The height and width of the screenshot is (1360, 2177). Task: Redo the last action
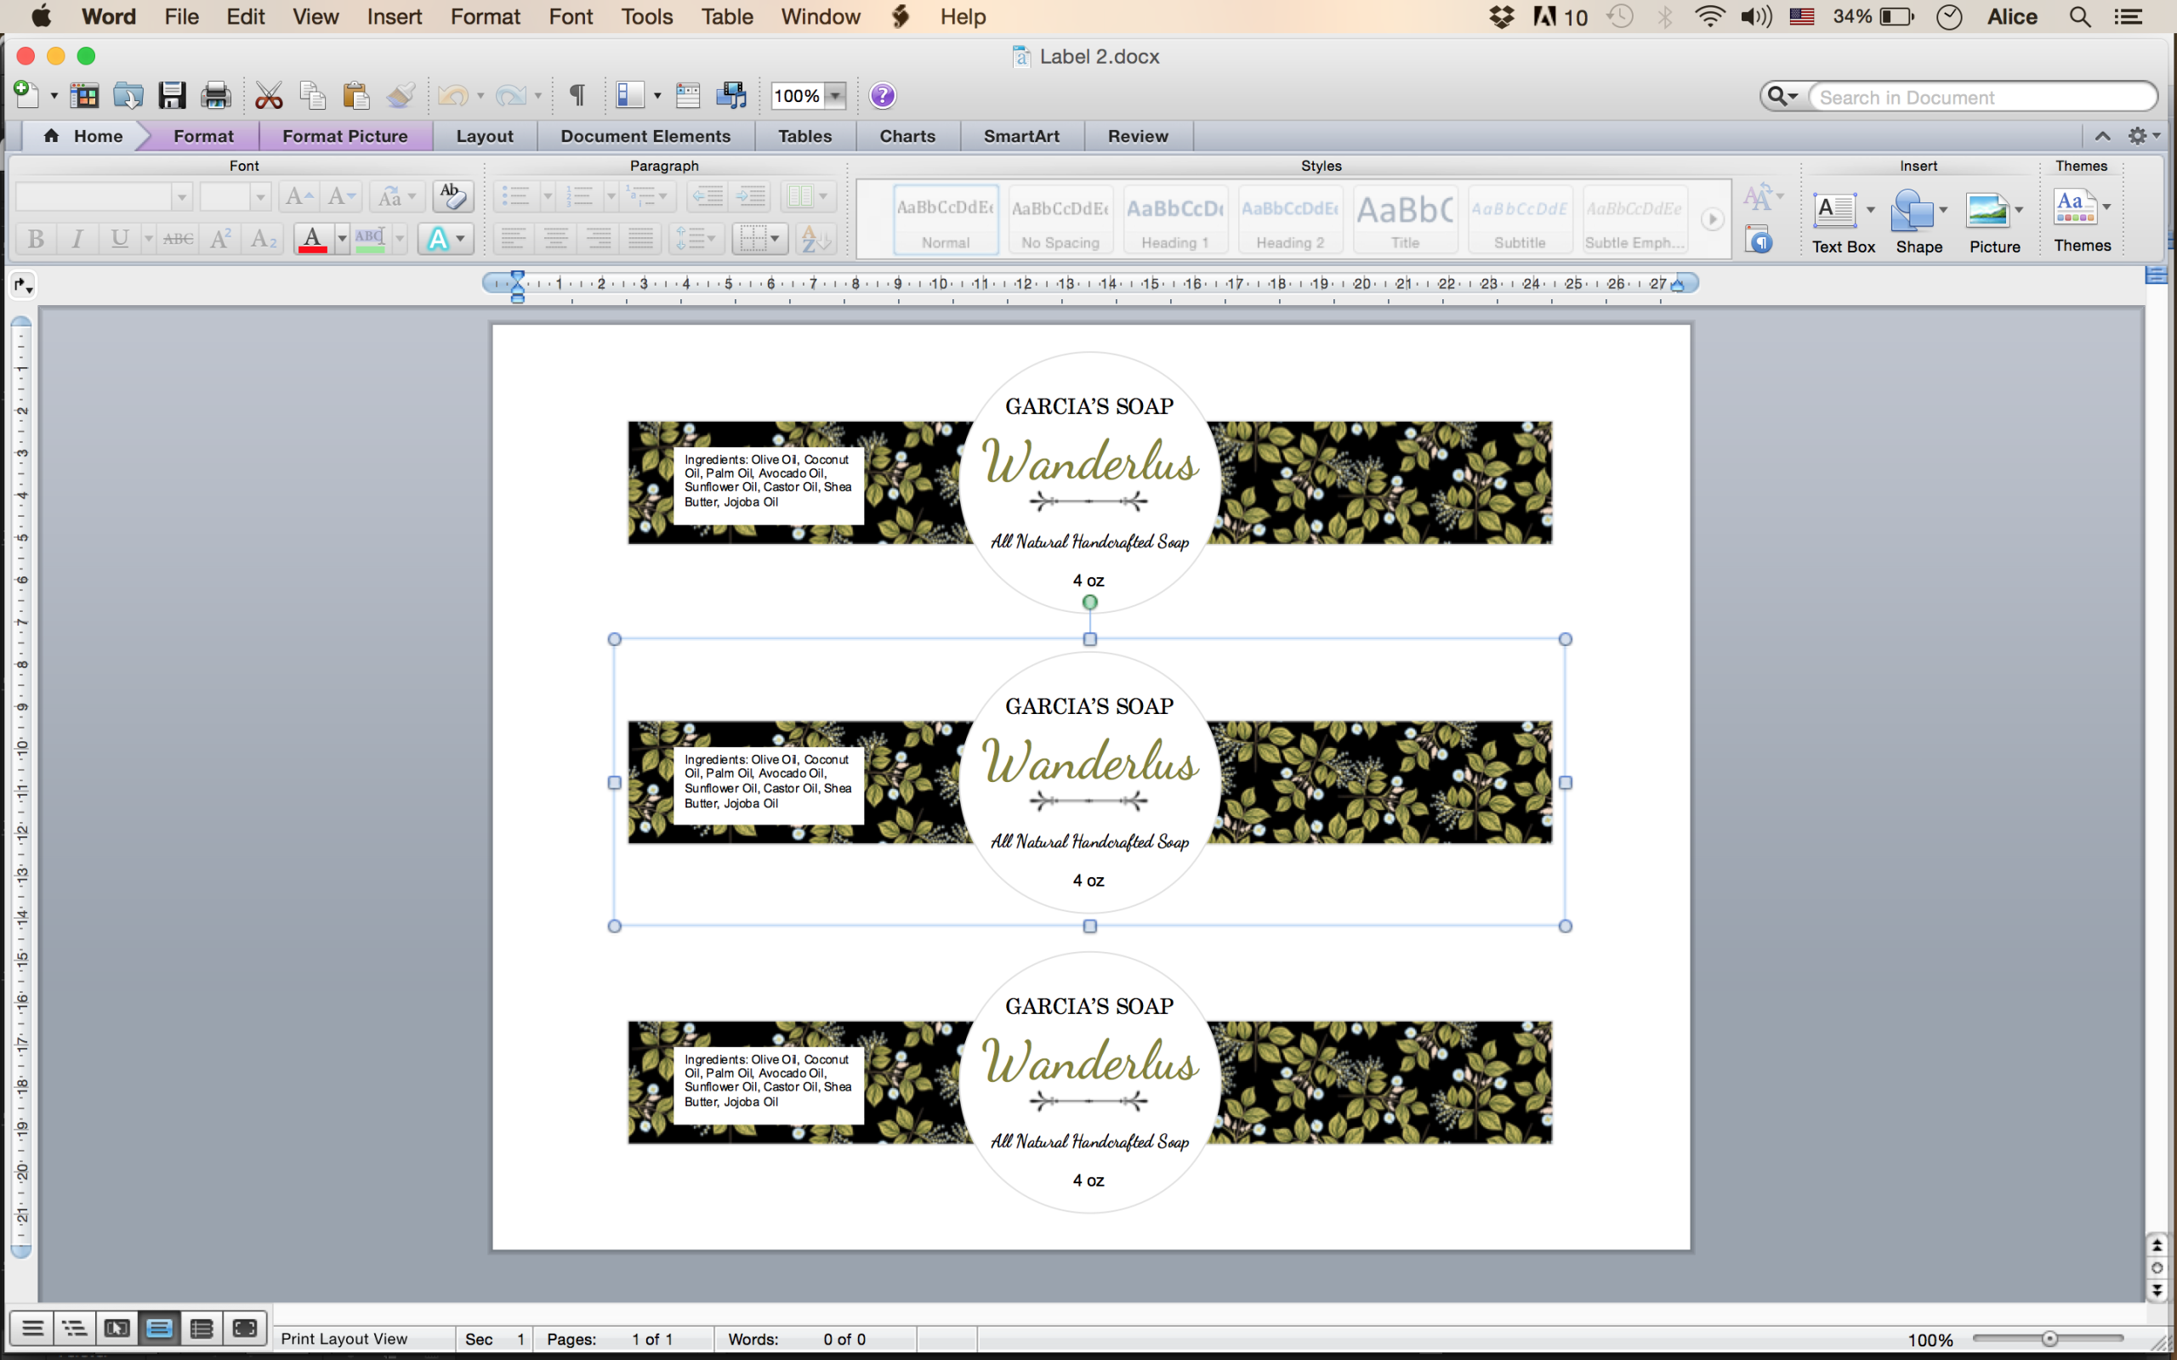pyautogui.click(x=511, y=95)
